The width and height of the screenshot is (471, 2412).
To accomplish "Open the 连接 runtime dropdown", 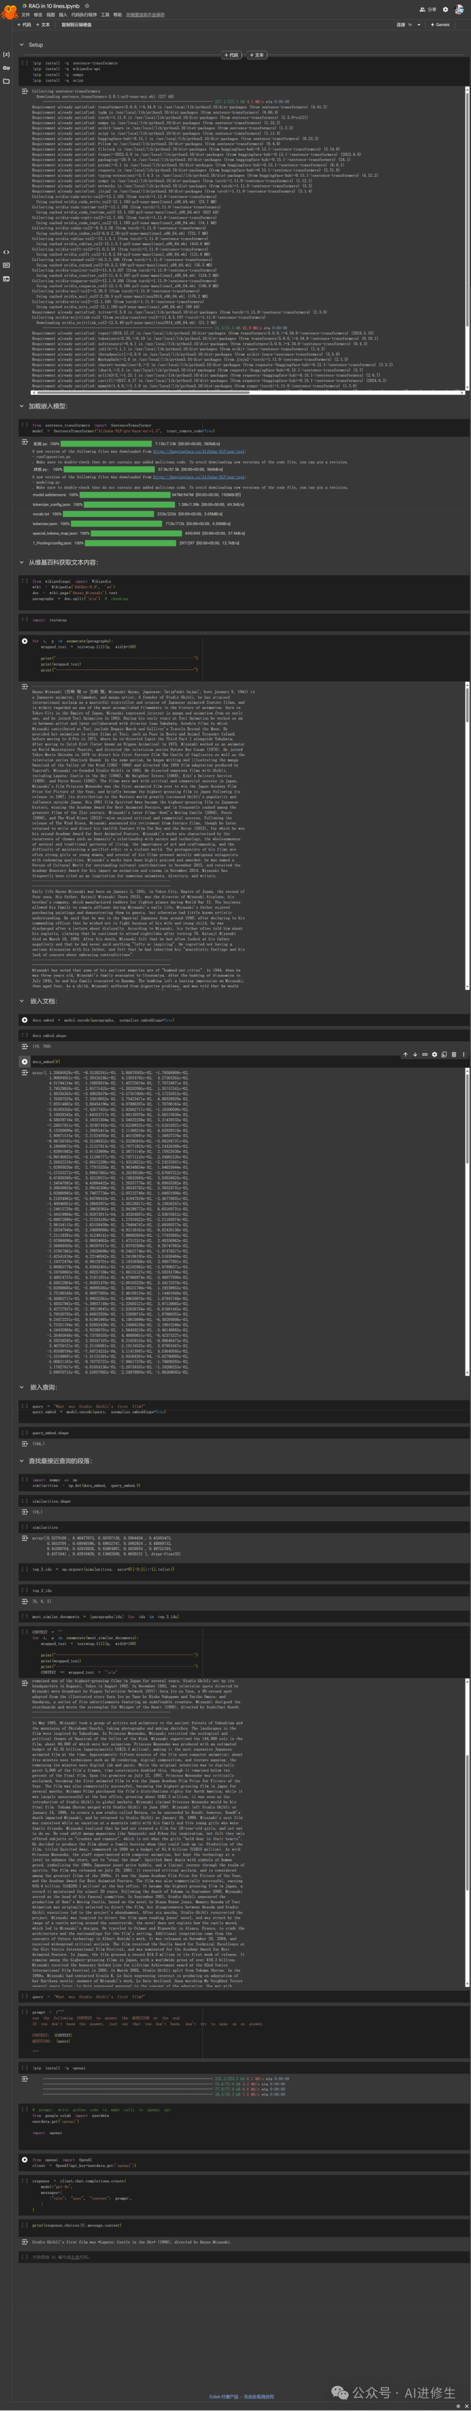I will tap(418, 24).
